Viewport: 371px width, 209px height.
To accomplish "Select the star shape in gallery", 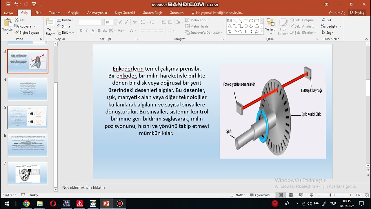I will point(257,32).
